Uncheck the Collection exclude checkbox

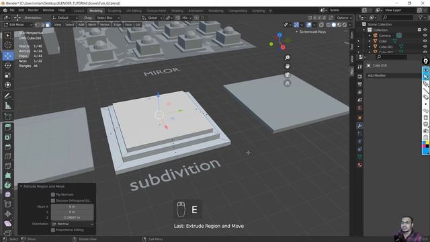419,30
